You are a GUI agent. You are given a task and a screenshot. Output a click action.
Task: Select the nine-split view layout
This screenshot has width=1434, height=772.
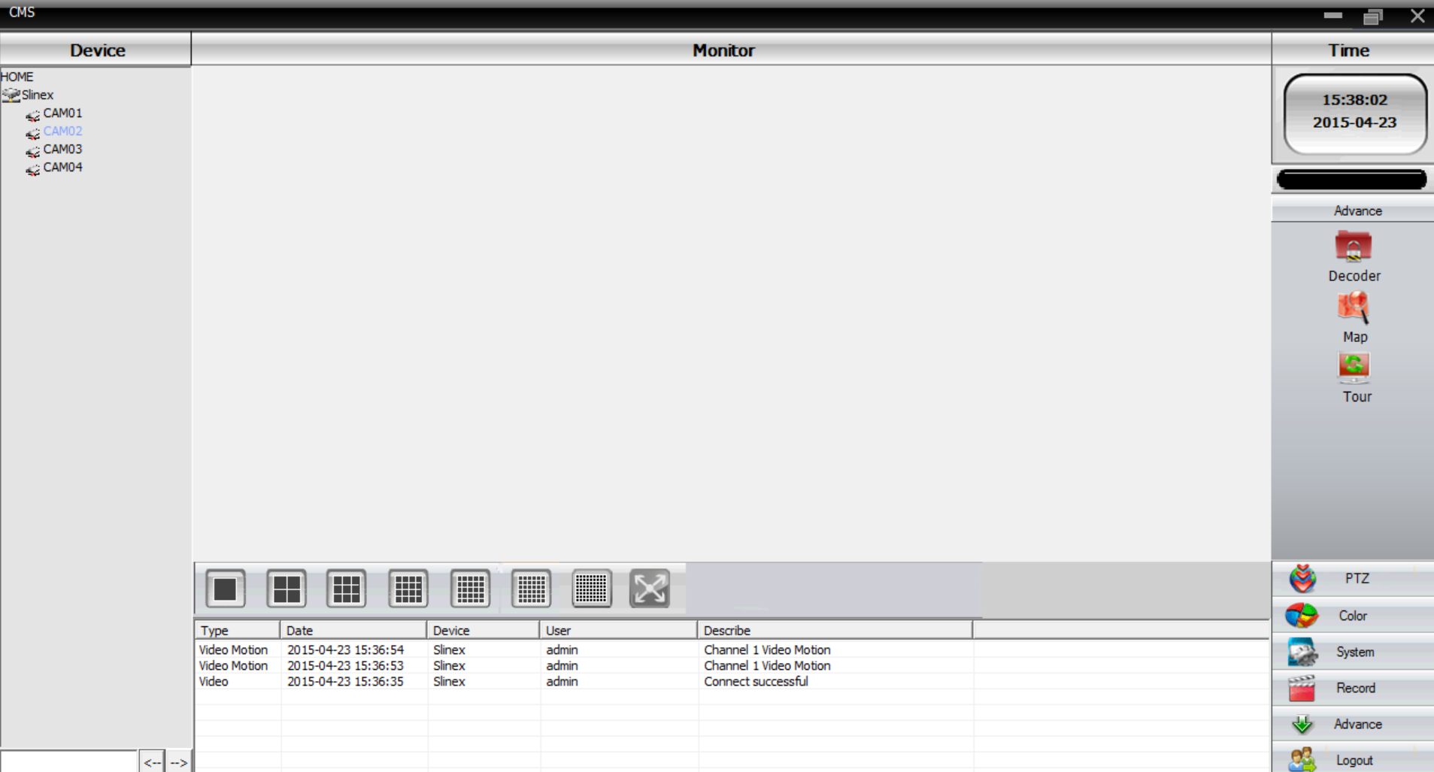[347, 589]
